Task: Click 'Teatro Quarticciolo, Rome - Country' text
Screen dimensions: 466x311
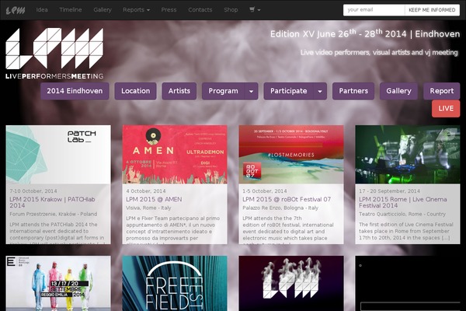Action: coord(402,214)
